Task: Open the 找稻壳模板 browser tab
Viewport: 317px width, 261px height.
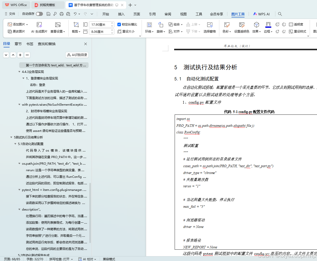Action: (48, 5)
